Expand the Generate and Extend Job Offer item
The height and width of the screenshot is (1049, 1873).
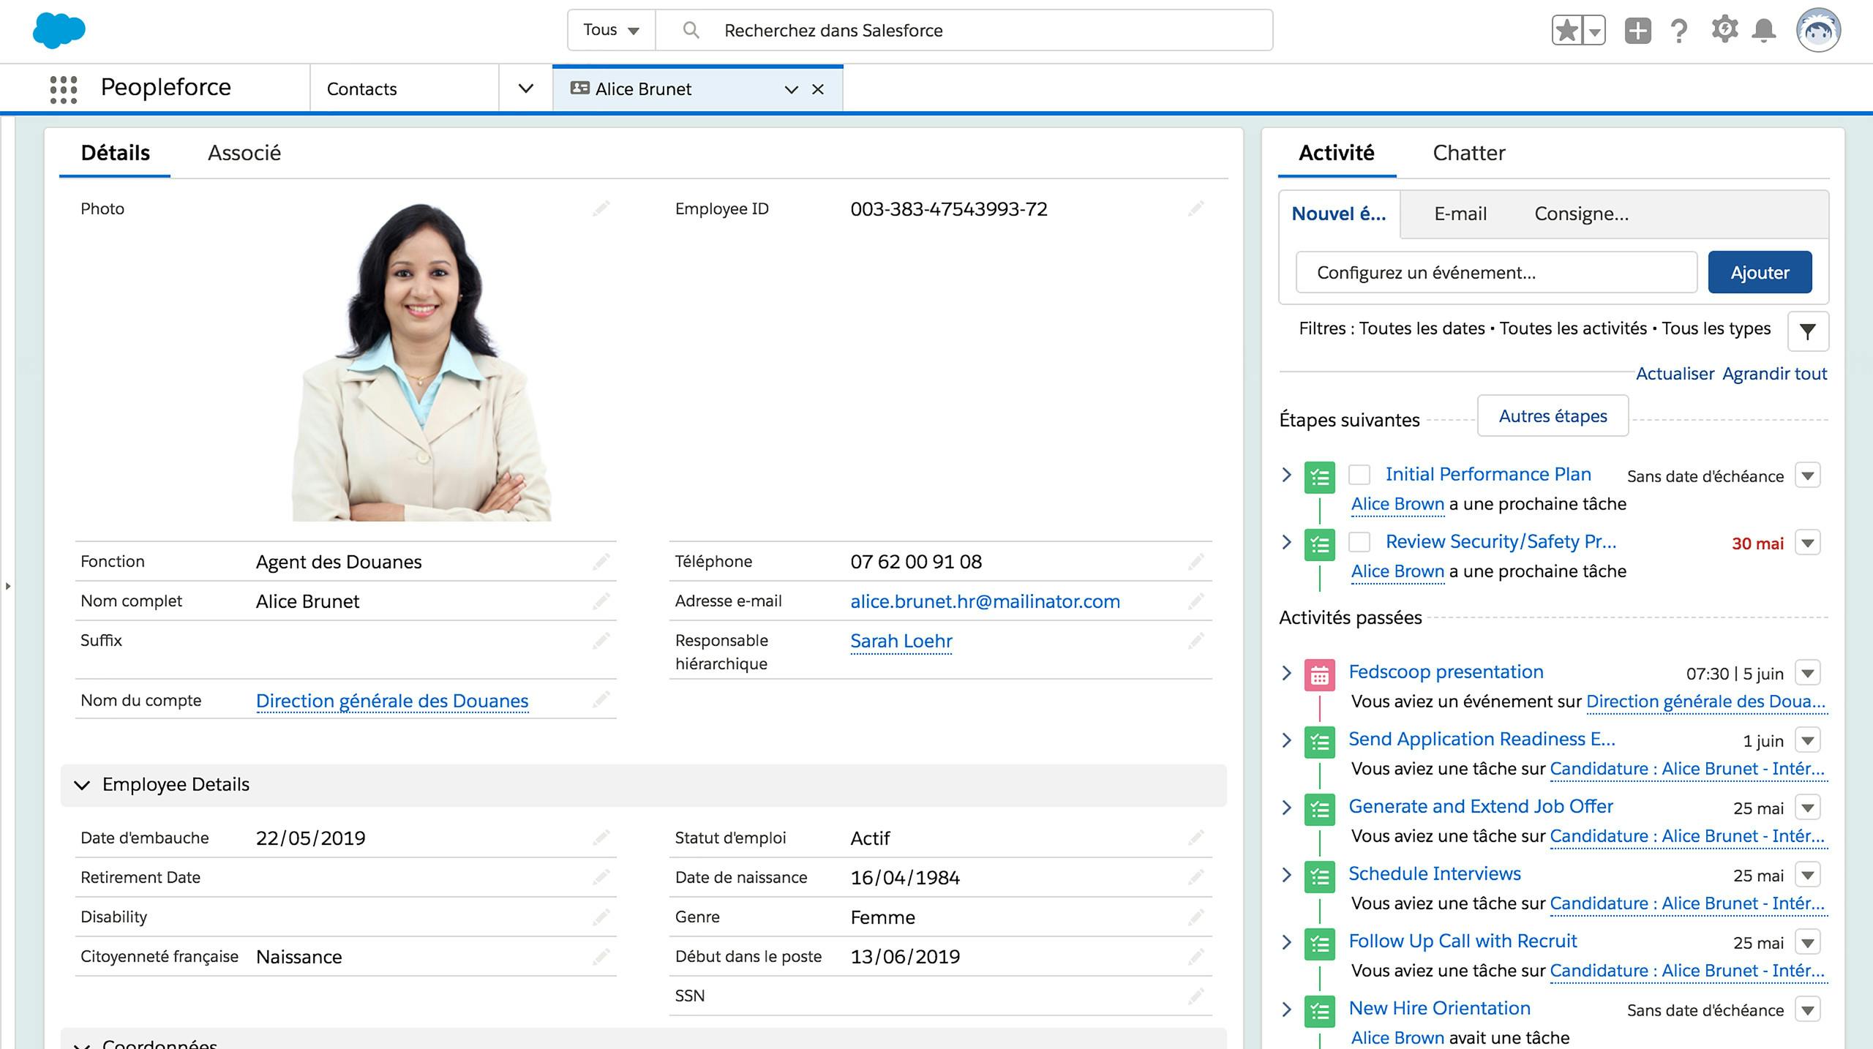[1287, 807]
